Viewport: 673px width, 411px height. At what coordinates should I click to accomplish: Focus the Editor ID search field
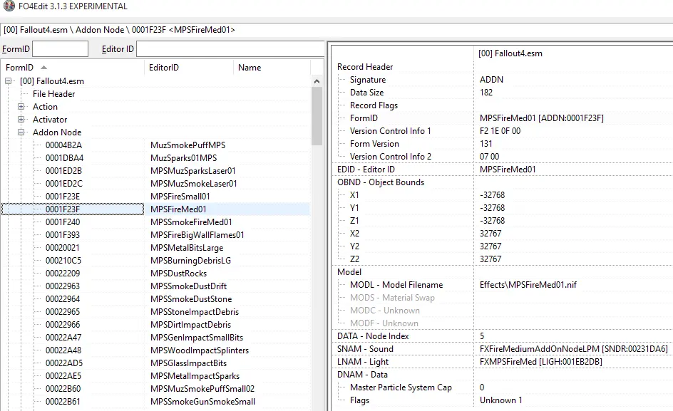coord(230,49)
